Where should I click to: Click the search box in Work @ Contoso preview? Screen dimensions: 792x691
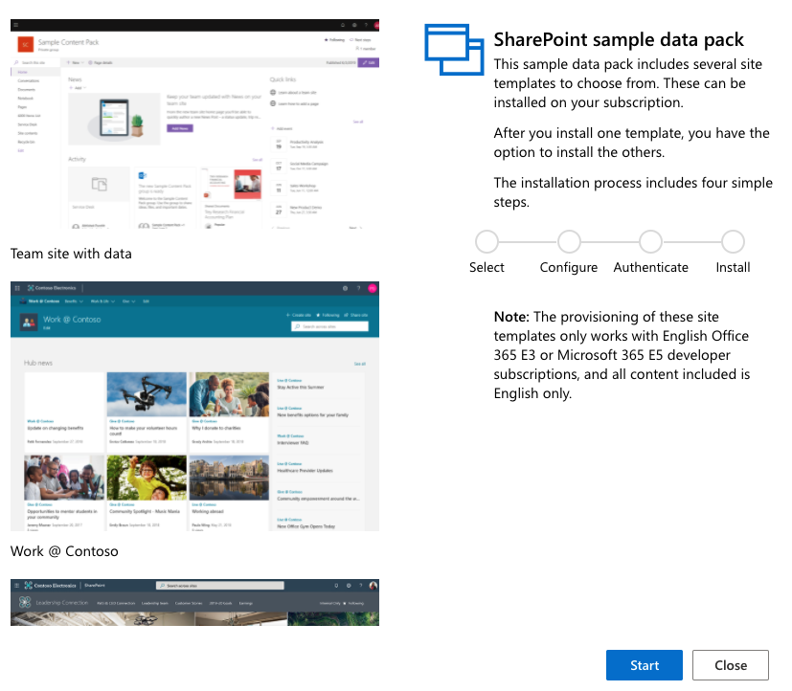pos(330,326)
